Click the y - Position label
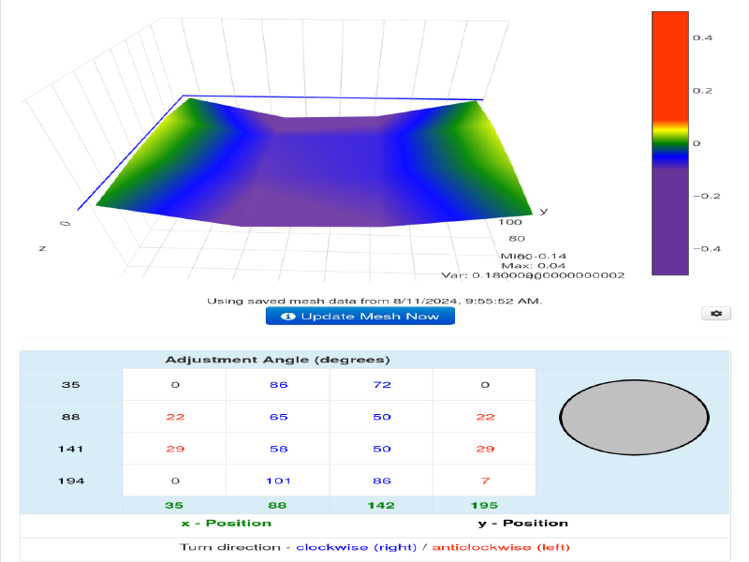Image resolution: width=749 pixels, height=562 pixels. [x=521, y=523]
